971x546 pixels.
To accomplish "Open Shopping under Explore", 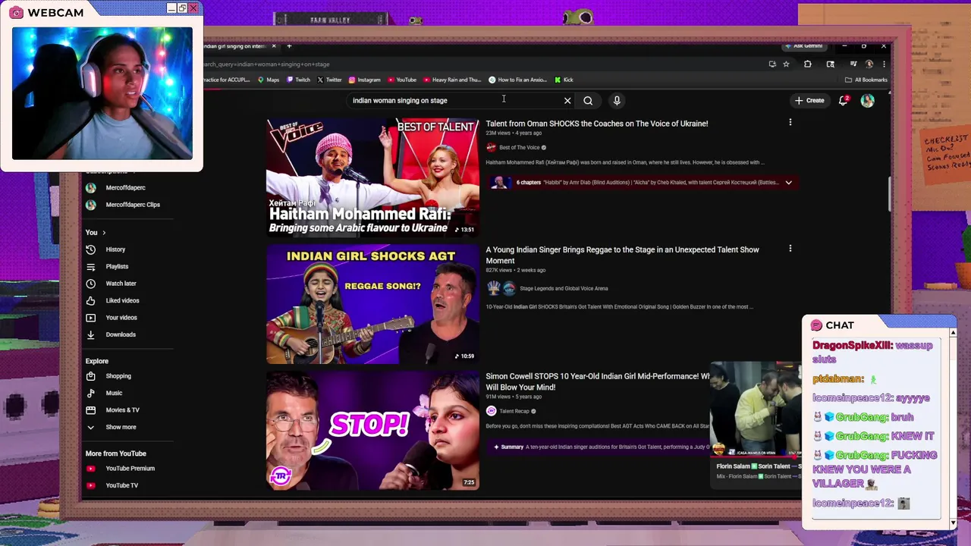I will coord(108,376).
